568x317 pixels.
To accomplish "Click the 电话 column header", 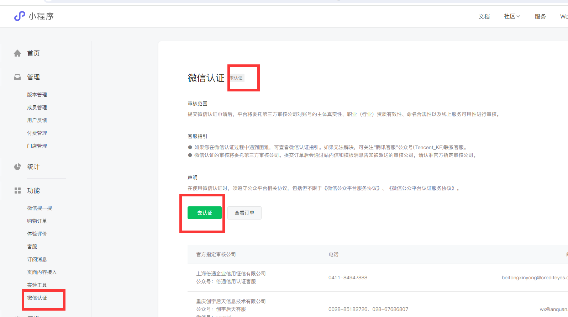I will pyautogui.click(x=333, y=254).
